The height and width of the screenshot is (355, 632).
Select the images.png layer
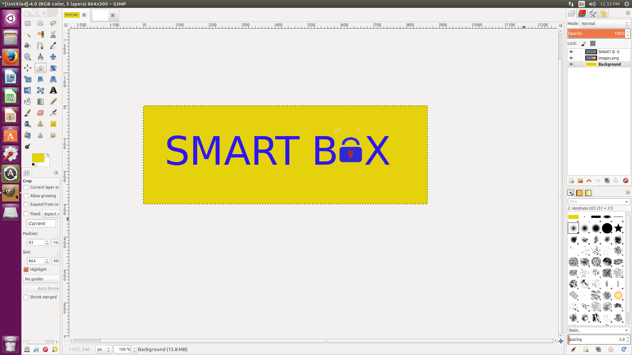(x=608, y=58)
